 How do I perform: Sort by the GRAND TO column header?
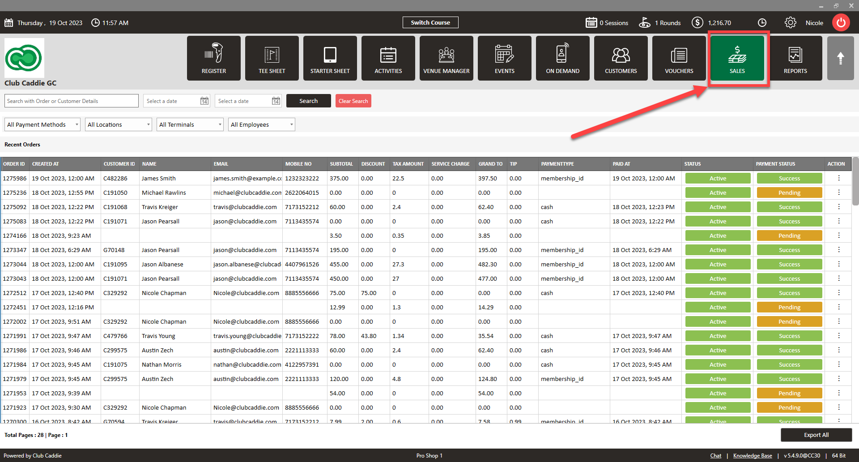pos(490,164)
